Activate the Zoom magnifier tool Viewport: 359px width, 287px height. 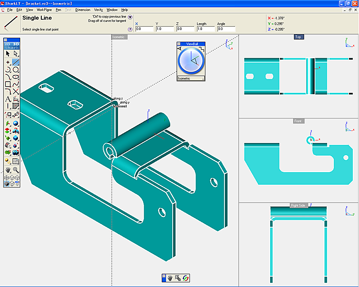[16, 170]
